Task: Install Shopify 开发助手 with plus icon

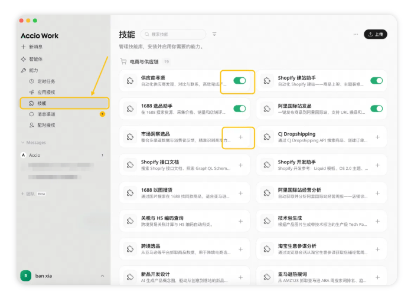Action: [x=377, y=165]
